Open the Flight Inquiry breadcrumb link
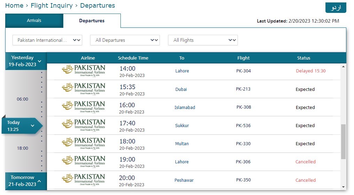Image resolution: width=354 pixels, height=195 pixels. (x=52, y=6)
